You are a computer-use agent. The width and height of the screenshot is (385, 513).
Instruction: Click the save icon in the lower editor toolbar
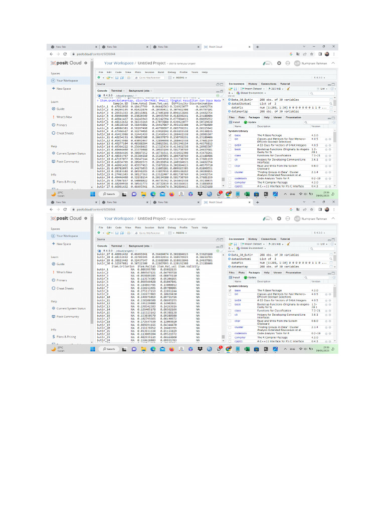[116, 233]
